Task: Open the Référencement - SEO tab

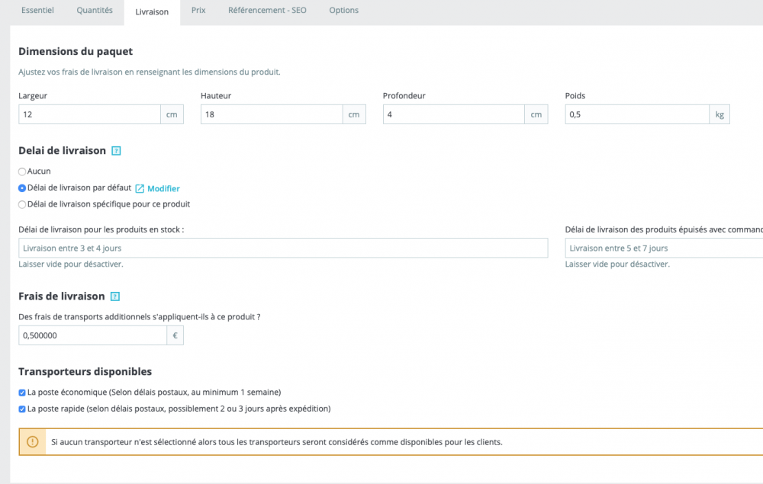Action: click(266, 10)
